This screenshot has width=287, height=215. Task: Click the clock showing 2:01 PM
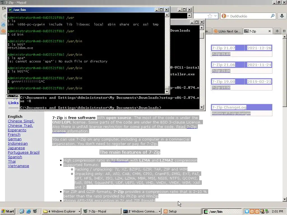(277, 211)
